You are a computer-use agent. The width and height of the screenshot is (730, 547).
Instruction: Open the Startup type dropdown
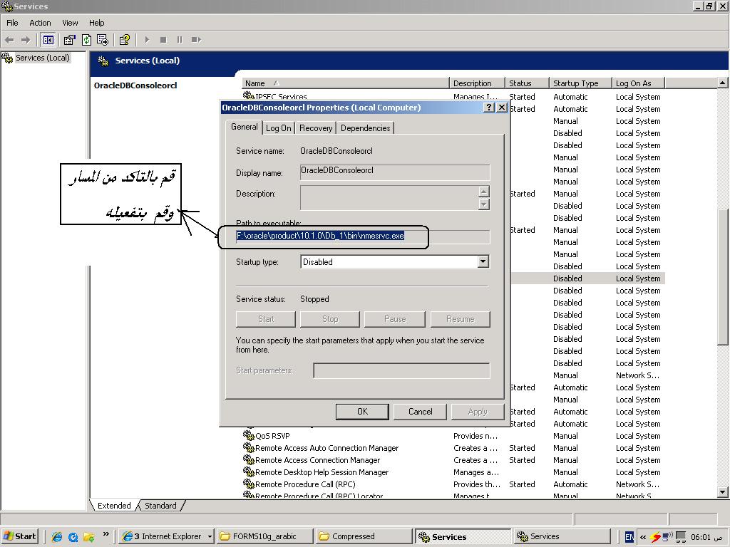[x=483, y=262]
